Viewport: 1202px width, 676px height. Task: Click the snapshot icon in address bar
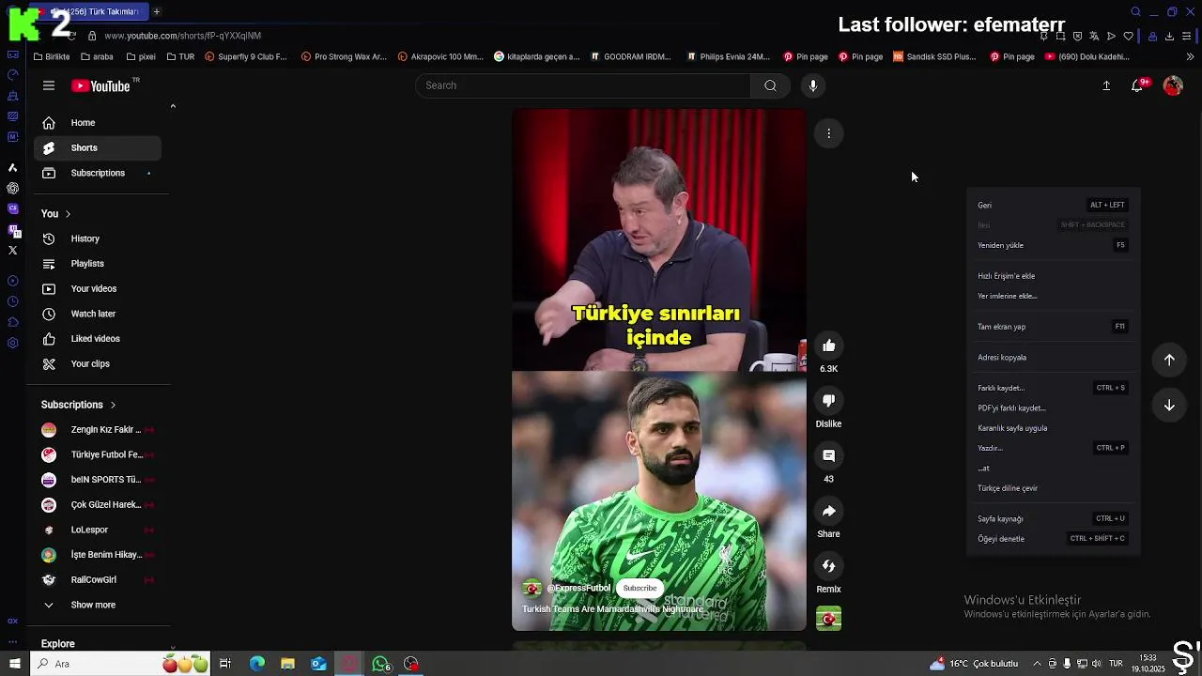(1060, 36)
